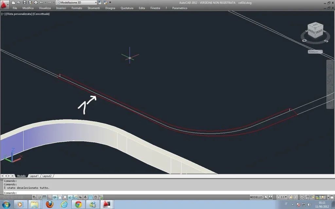335x209 pixels.
Task: Click the O compass letter on ViewCube ring
Action: [x=305, y=40]
